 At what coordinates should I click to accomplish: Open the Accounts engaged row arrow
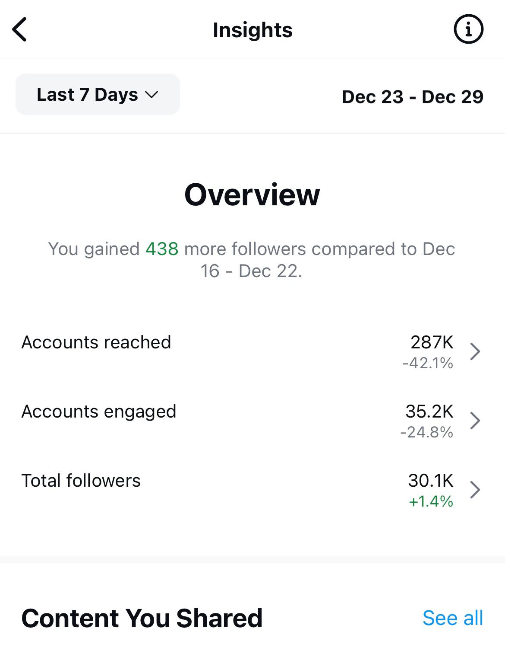click(475, 421)
